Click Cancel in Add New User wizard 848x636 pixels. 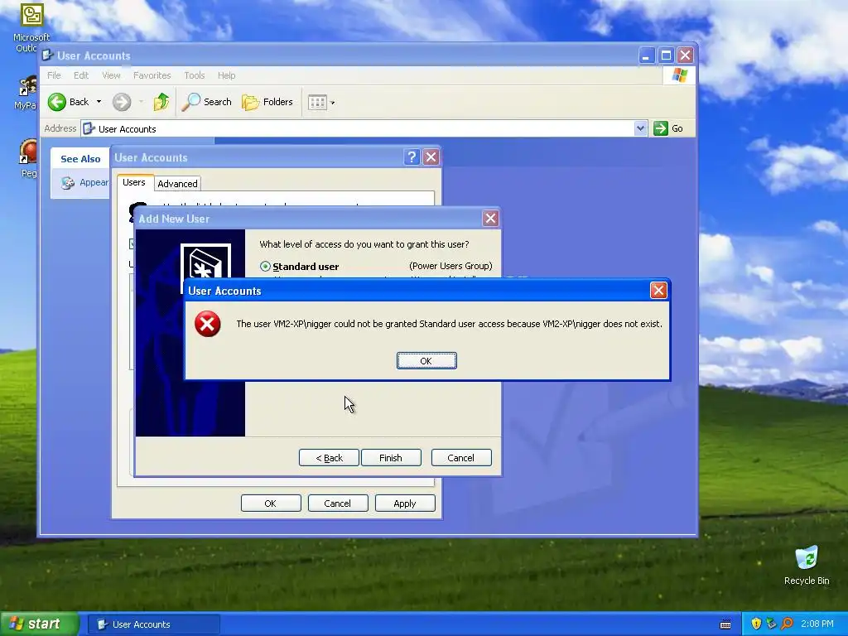coord(460,457)
